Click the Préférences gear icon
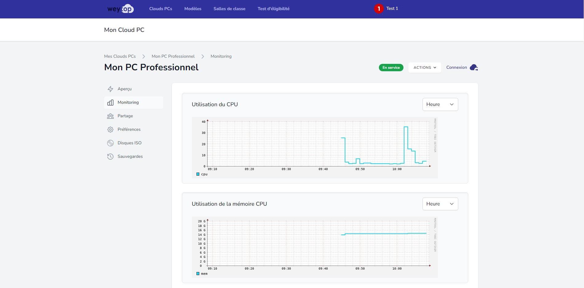 click(110, 129)
